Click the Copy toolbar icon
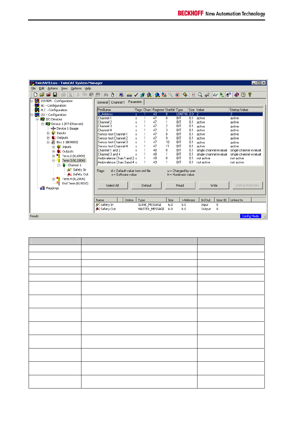 coord(85,94)
